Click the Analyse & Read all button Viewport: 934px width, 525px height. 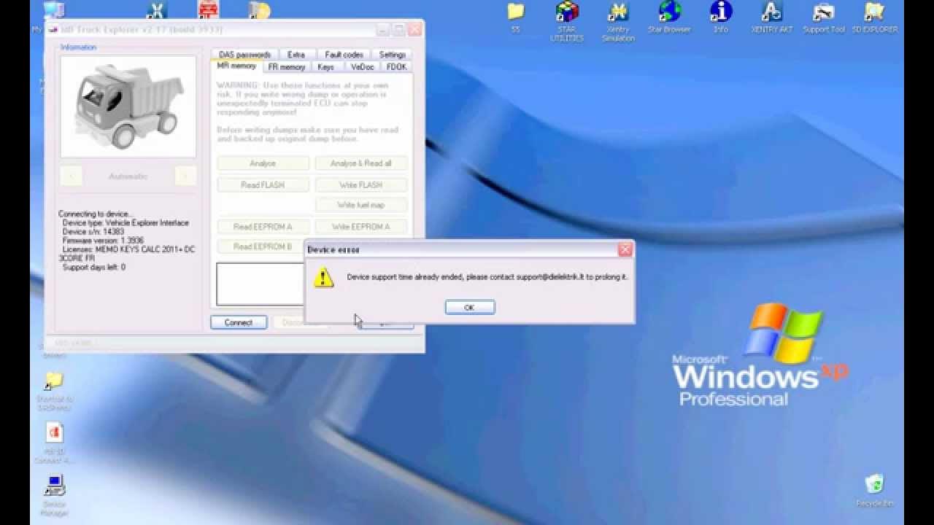361,163
